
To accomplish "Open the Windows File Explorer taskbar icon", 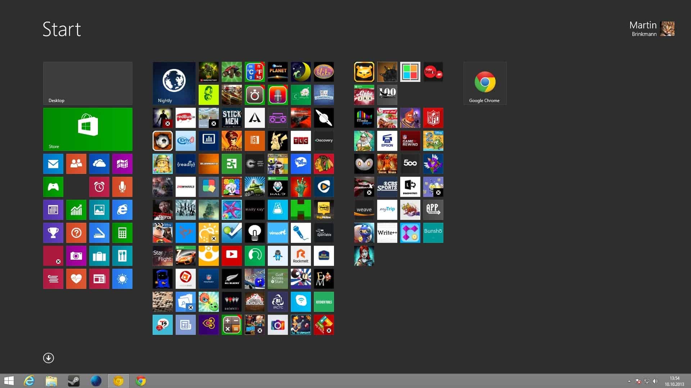I will point(52,381).
